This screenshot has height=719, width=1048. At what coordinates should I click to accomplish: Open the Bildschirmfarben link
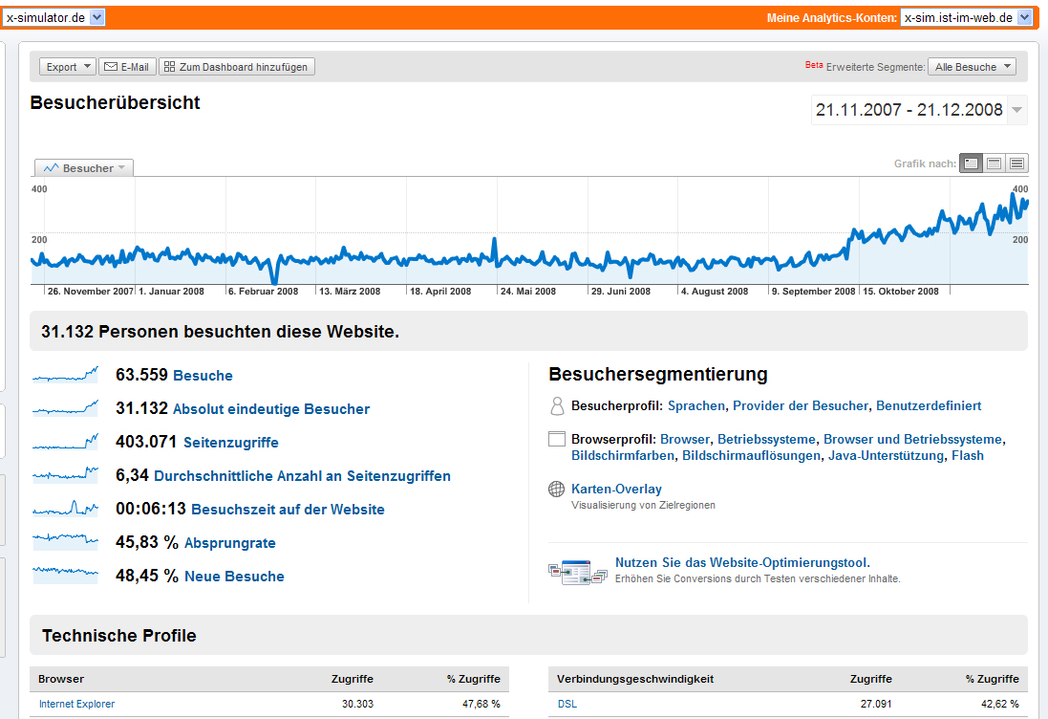(622, 455)
